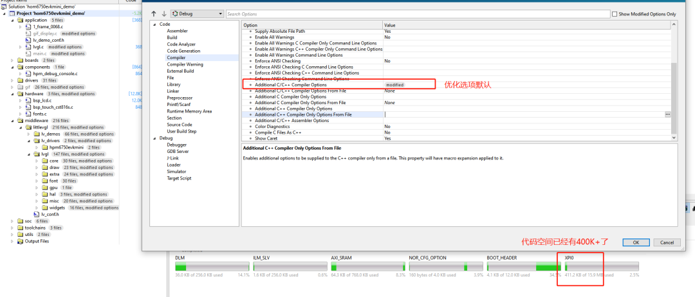Select the Color Diagnostics option row

coord(456,127)
